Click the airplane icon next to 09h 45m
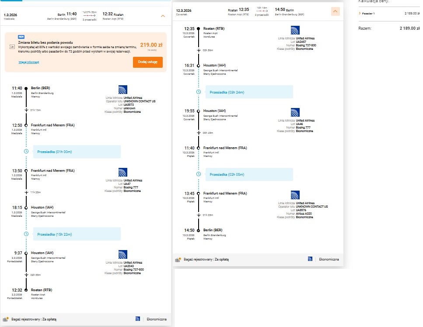Image resolution: width=423 pixels, height=327 pixels. click(199, 133)
